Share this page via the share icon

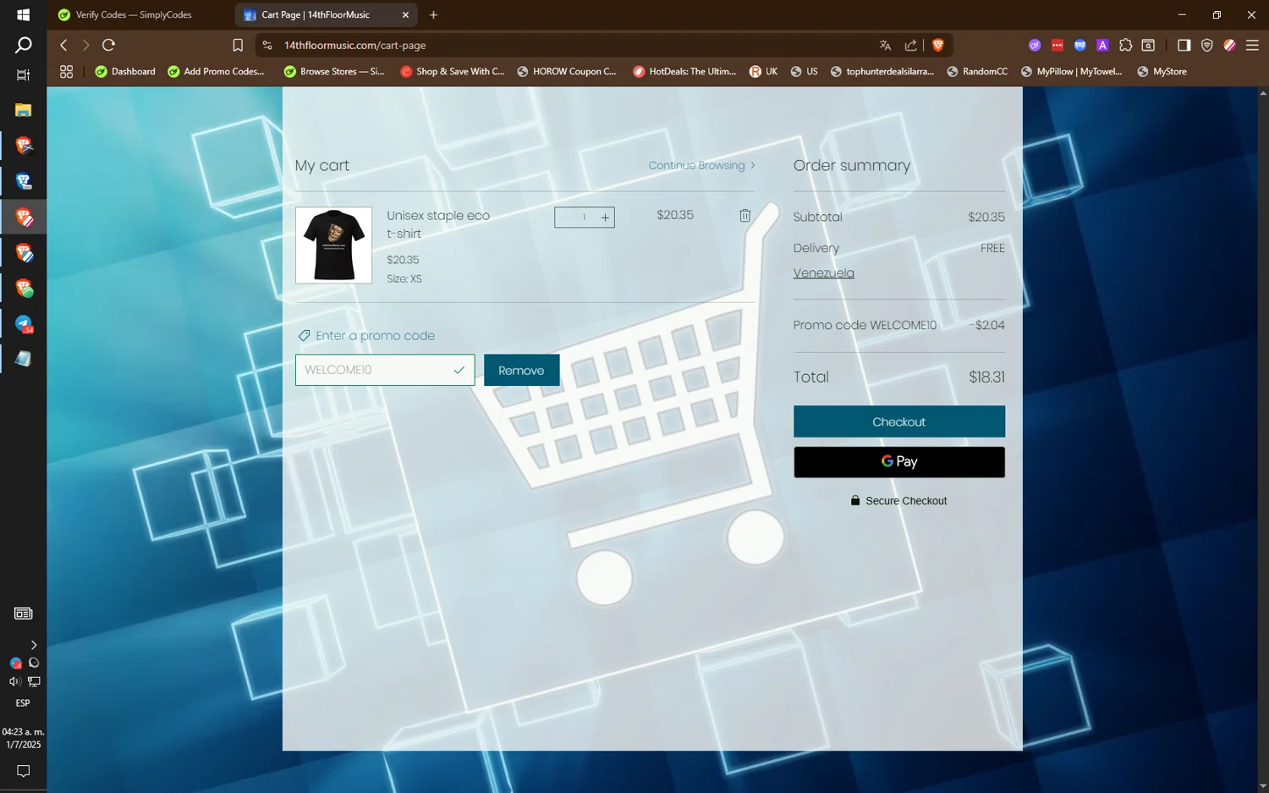[x=910, y=45]
